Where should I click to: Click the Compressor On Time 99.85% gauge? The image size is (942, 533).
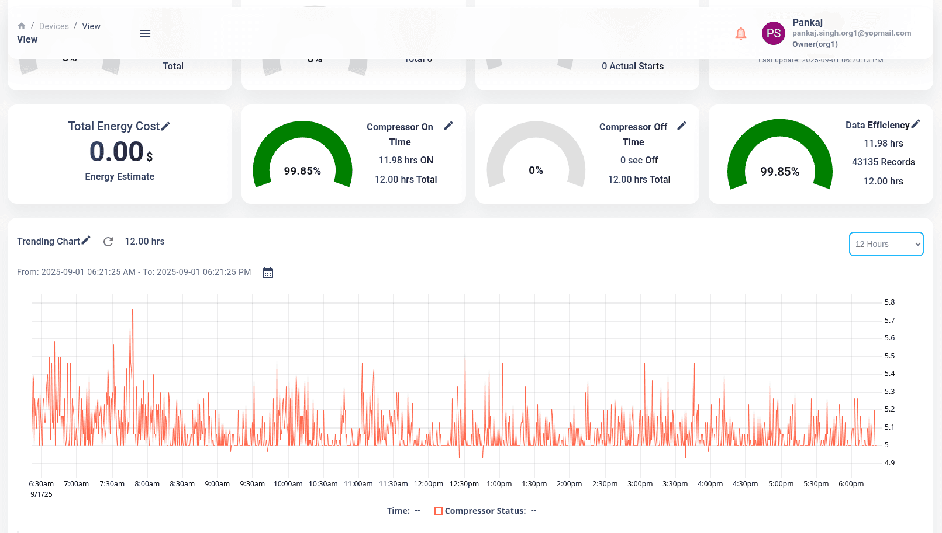point(302,155)
